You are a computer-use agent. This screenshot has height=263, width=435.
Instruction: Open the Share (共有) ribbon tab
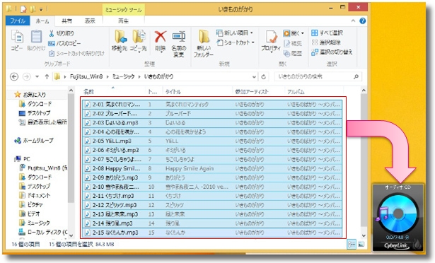66,21
